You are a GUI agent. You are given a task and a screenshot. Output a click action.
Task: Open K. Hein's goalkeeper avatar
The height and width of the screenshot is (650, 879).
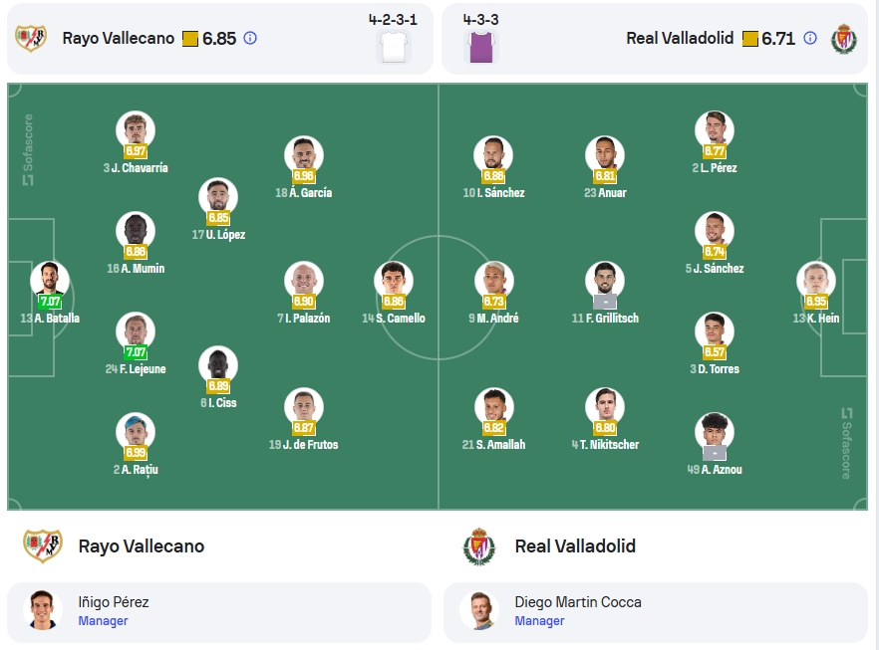click(x=815, y=280)
